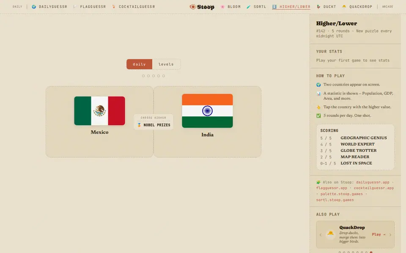406x253 pixels.
Task: Click the QuackDrop duck thumbnail in Also Play
Action: click(330, 234)
